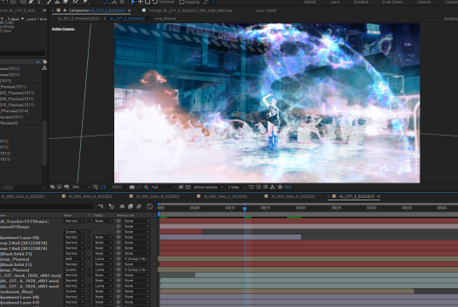
Task: Click the timeline layer search field
Action: 46,206
